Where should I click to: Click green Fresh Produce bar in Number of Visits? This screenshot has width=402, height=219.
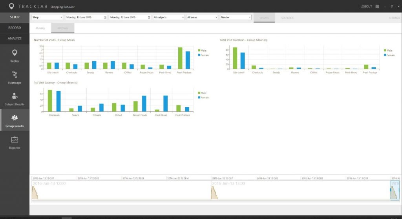coord(180,58)
